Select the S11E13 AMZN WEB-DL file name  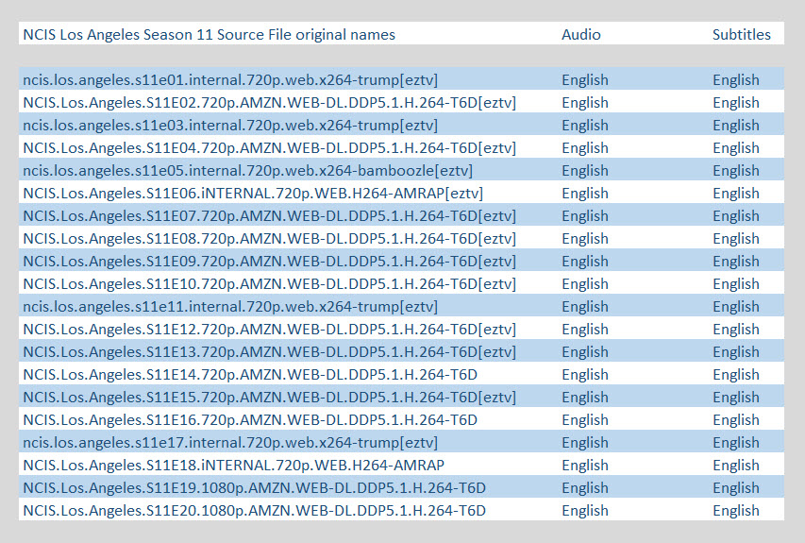[270, 352]
